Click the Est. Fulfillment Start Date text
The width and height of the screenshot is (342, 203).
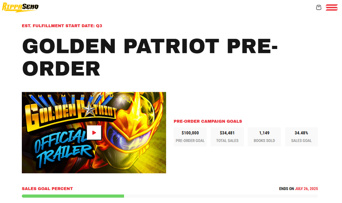(62, 26)
